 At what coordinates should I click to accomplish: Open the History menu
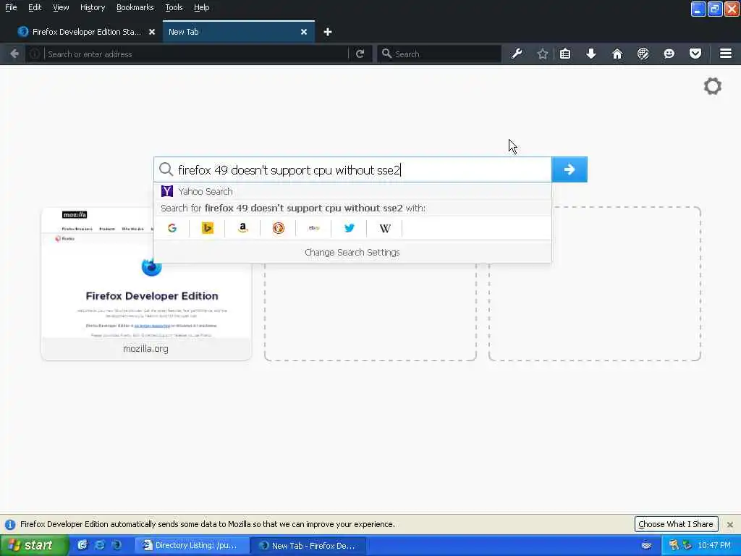coord(93,7)
